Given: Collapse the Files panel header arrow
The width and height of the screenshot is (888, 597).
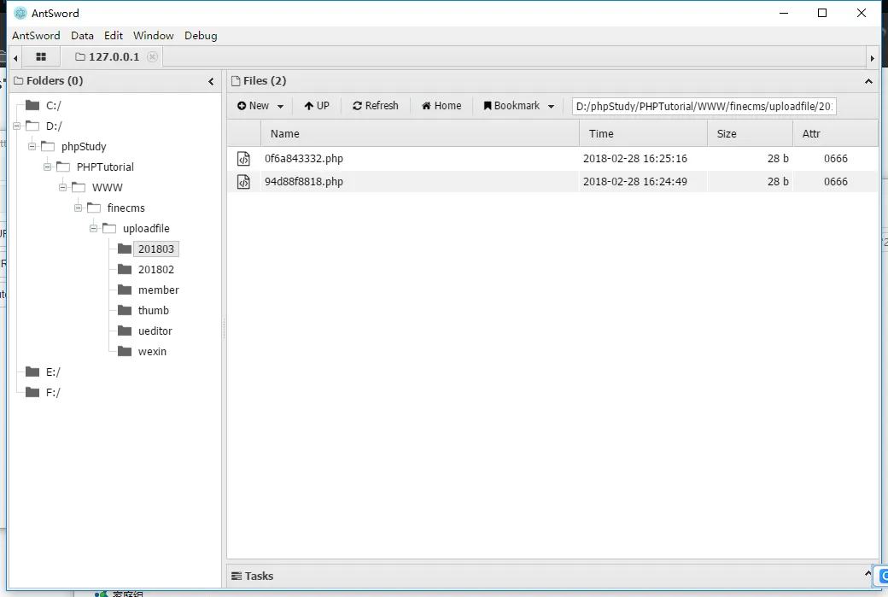Looking at the screenshot, I should click(x=869, y=80).
